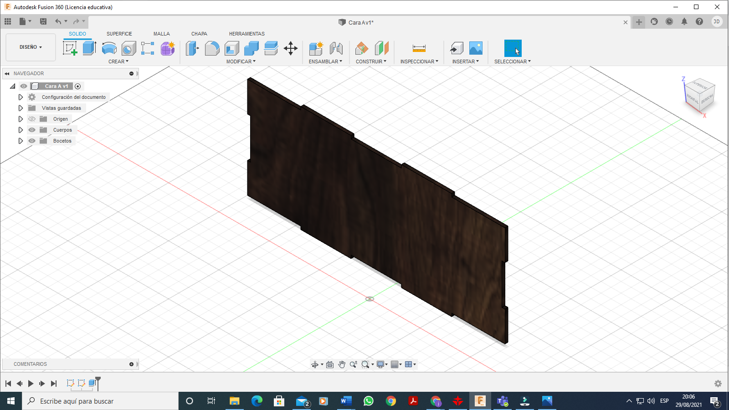Click the ViewCube orientation widget
Screen dimensions: 729x410
click(700, 94)
